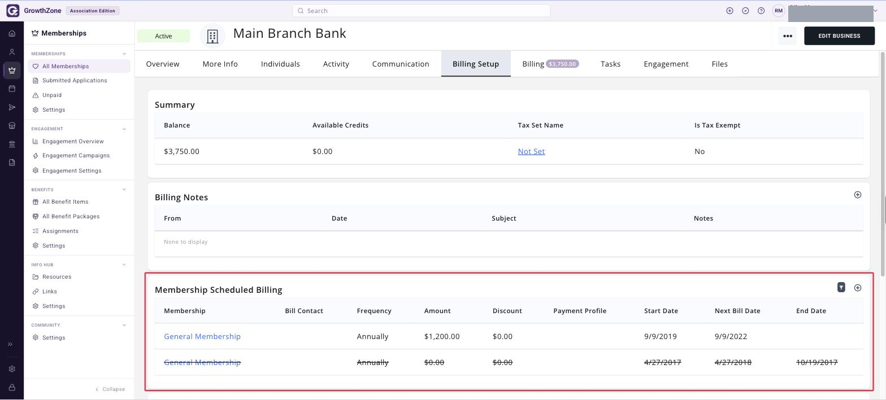The height and width of the screenshot is (400, 886).
Task: Select the crown Memberships icon in left rail
Action: point(12,71)
